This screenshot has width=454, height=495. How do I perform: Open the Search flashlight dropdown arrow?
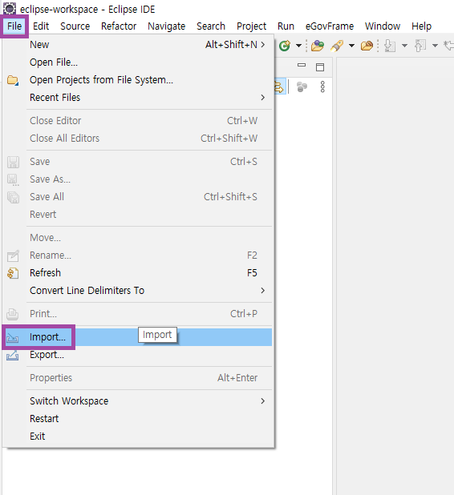click(351, 46)
